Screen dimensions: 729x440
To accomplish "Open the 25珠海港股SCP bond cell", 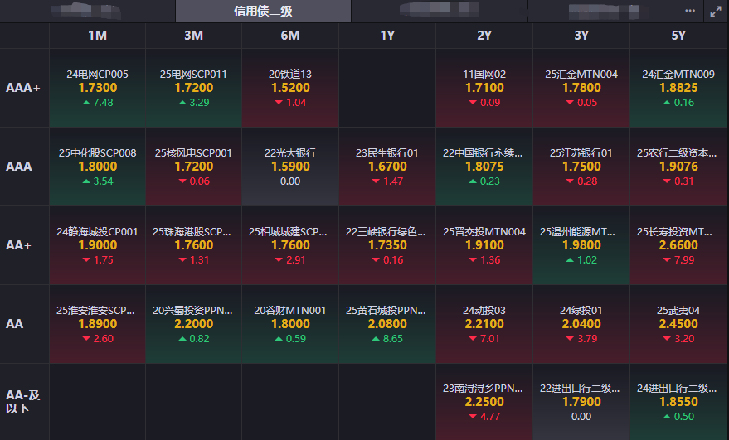I will [194, 245].
